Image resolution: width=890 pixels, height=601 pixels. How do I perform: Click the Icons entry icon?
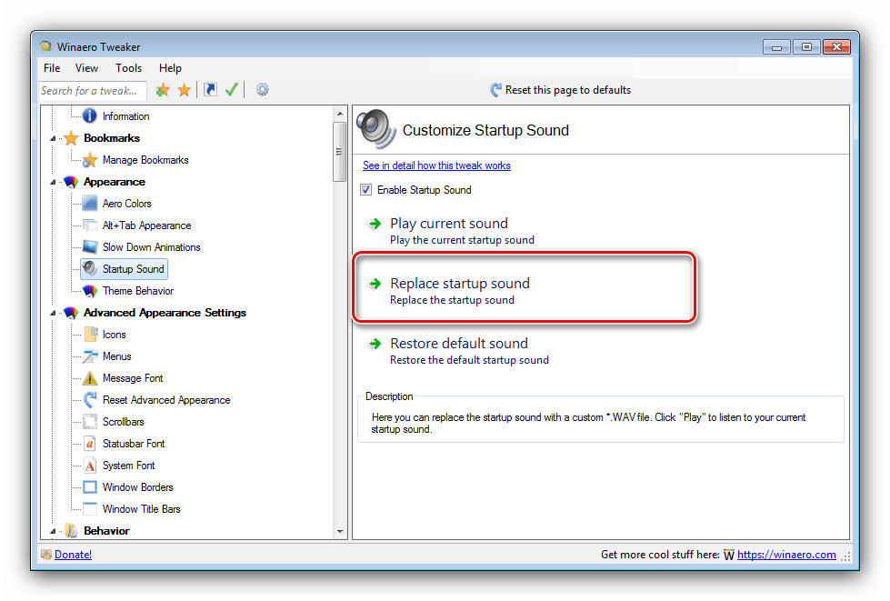pos(90,335)
